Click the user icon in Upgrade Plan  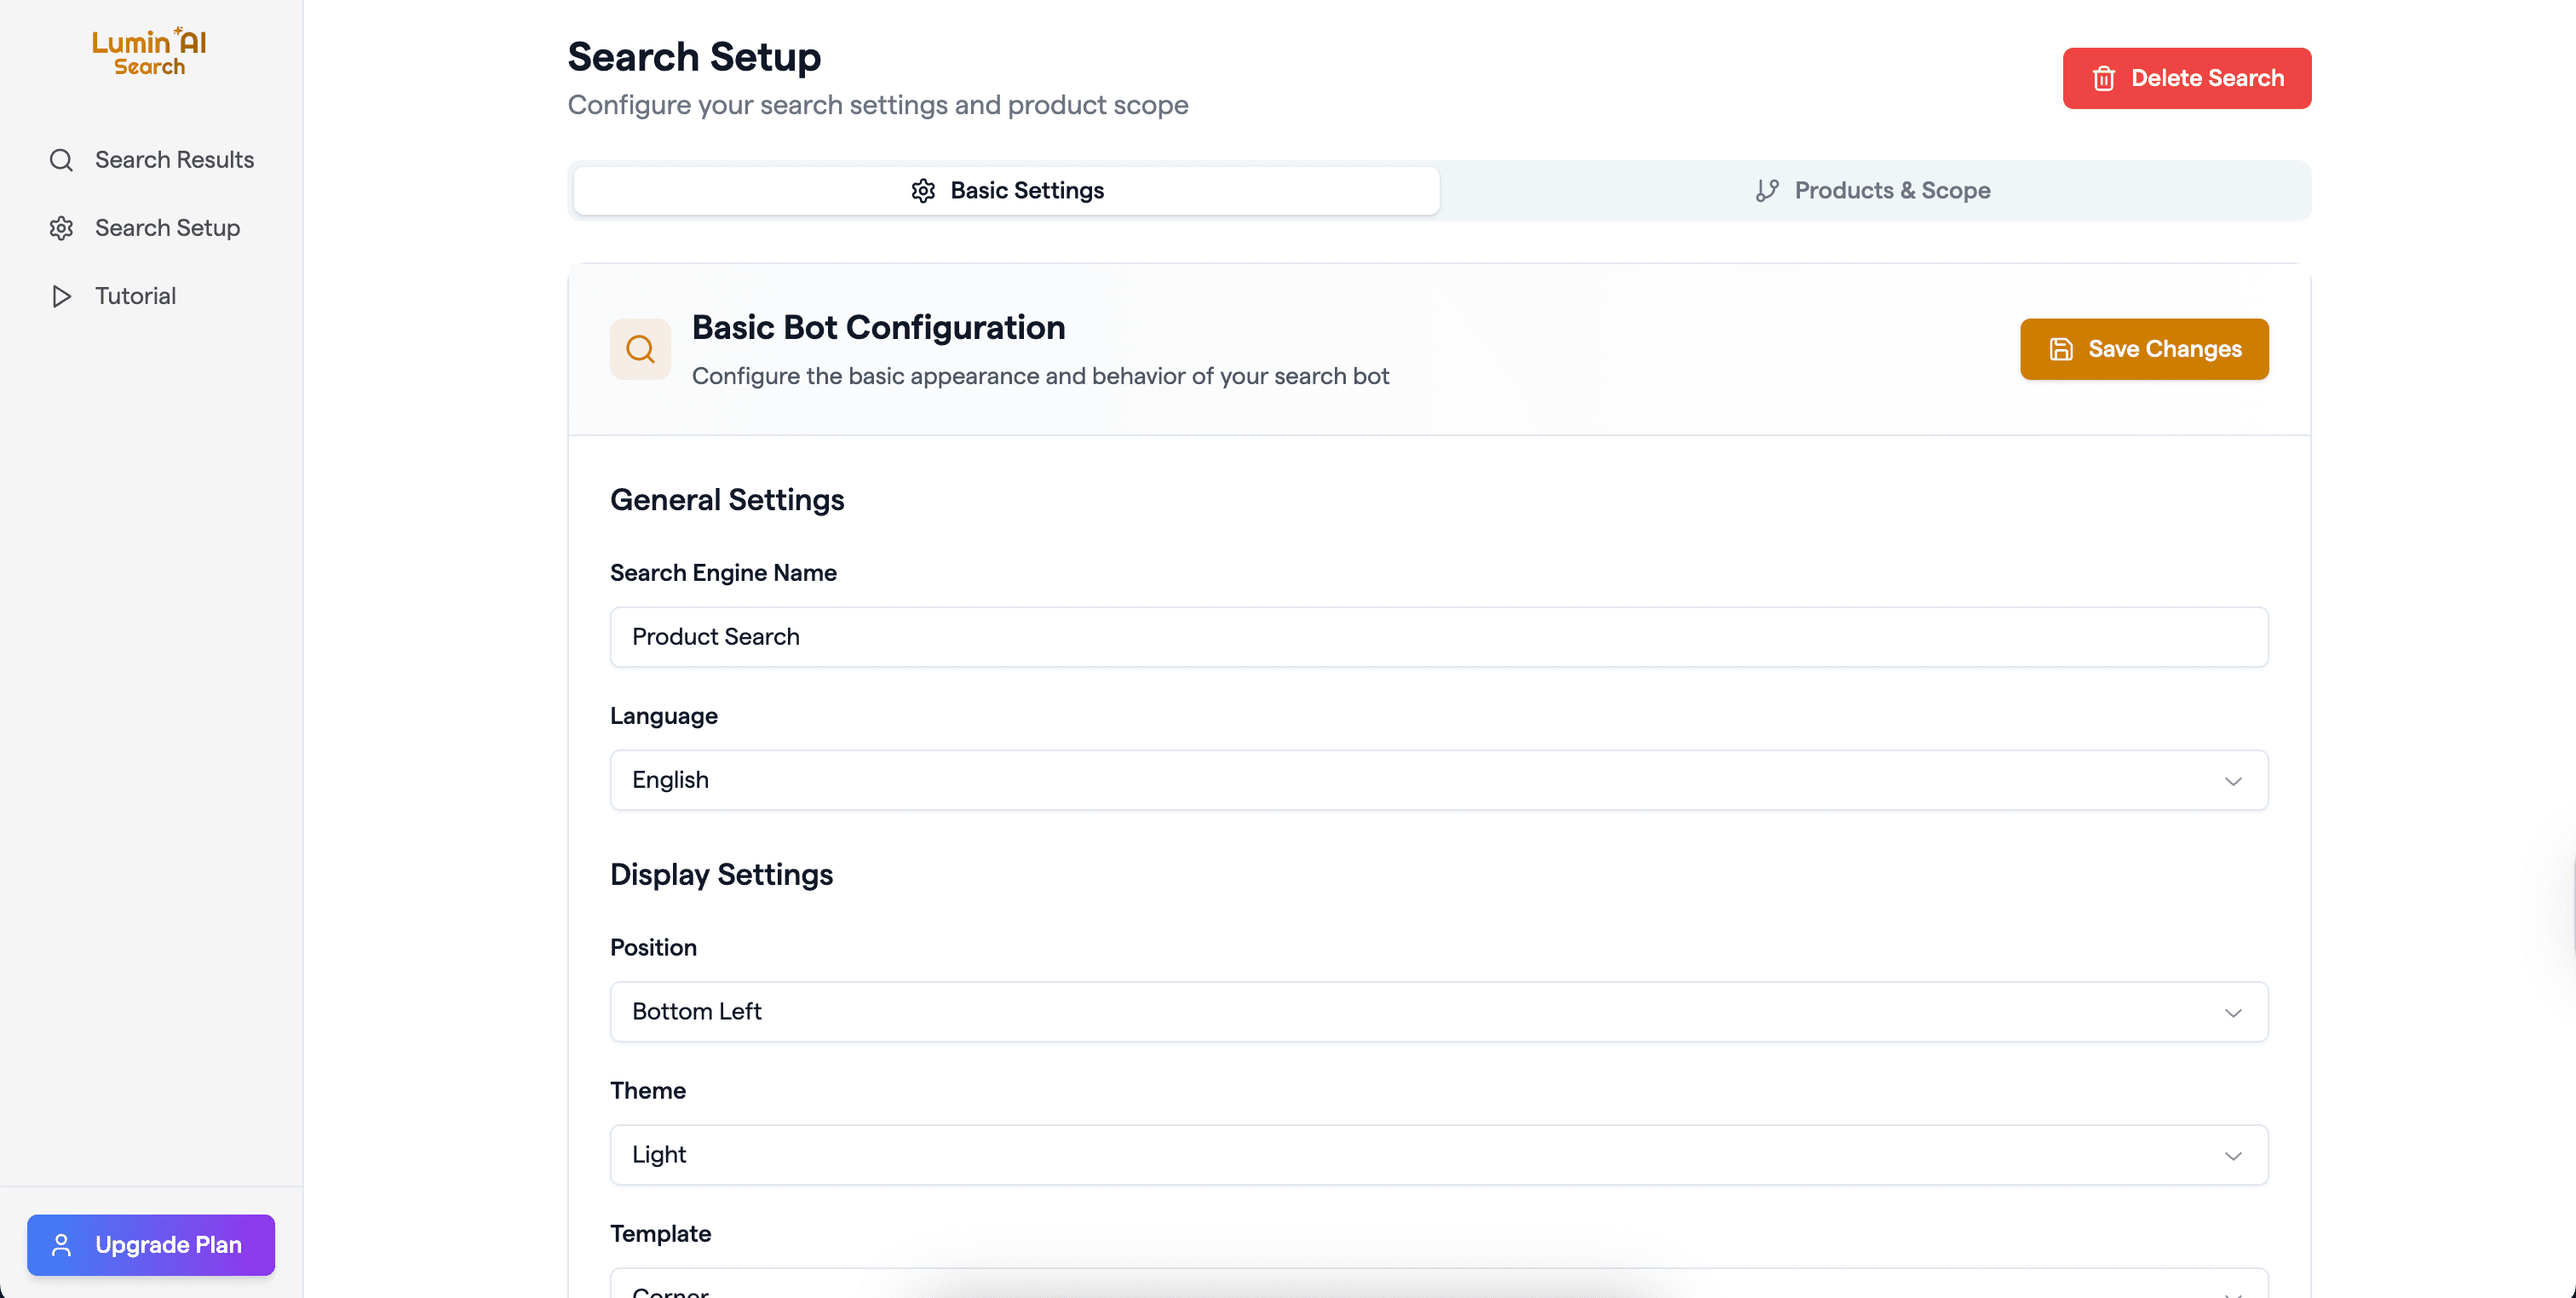click(61, 1244)
